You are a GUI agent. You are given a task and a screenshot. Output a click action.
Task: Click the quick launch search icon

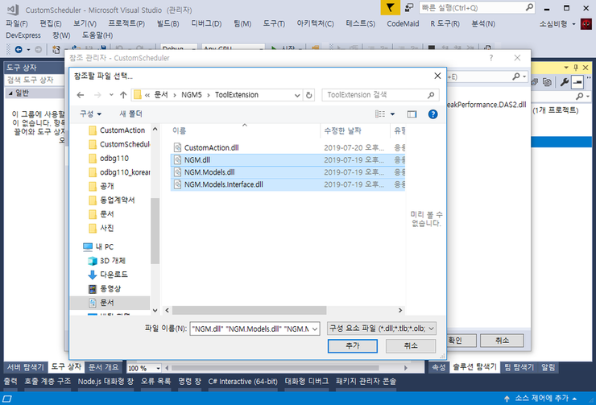[x=529, y=7]
